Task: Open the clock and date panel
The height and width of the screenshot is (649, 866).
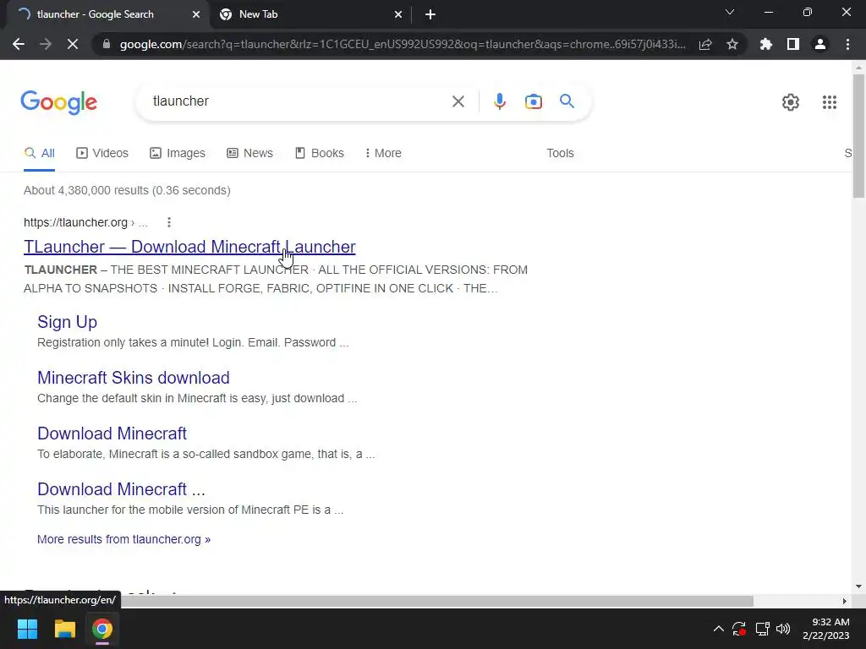Action: 825,629
